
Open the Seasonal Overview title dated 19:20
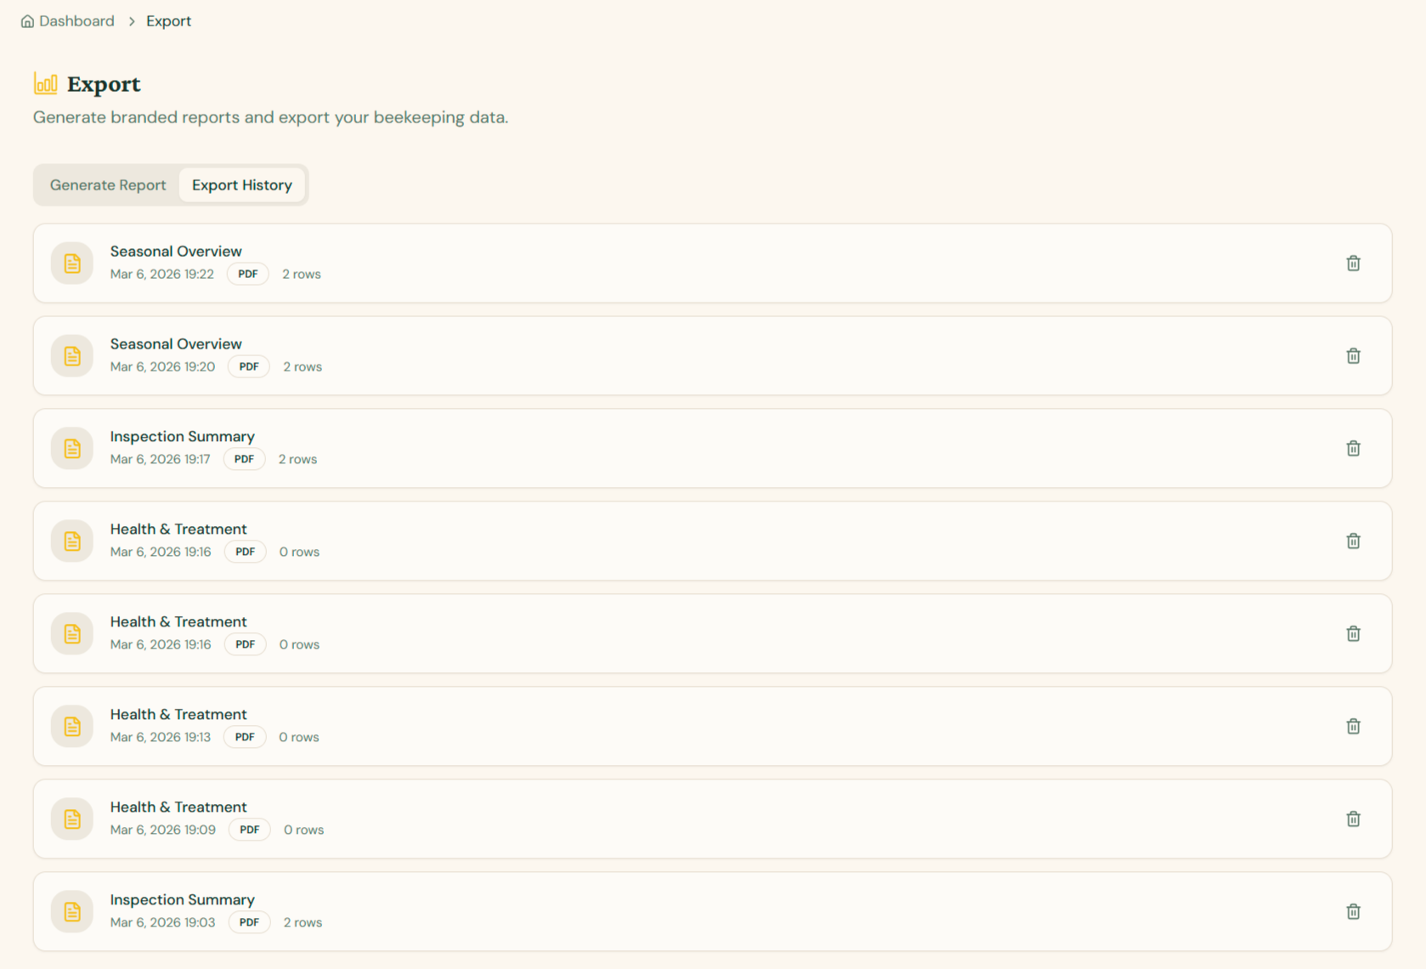click(176, 344)
